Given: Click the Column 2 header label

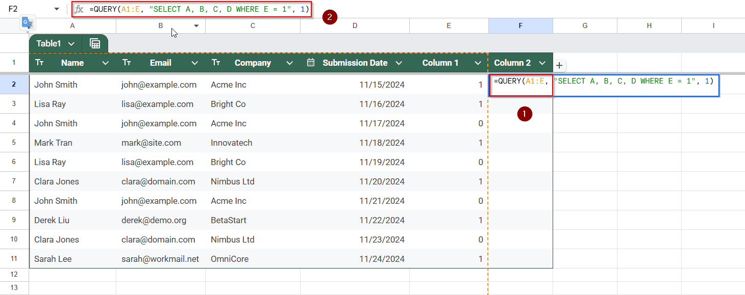Looking at the screenshot, I should [x=512, y=63].
